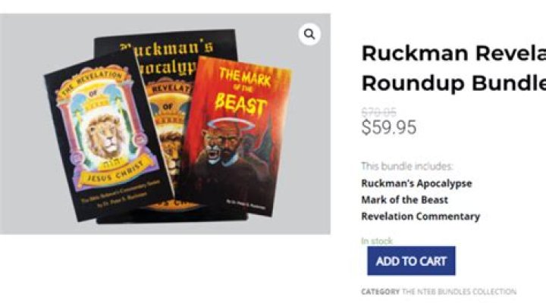Click Ruckman's Apocalypse in bundle list
546x306 pixels.
(x=416, y=183)
